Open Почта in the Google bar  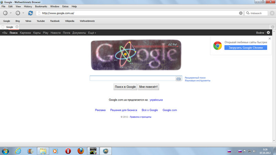[x=67, y=33]
